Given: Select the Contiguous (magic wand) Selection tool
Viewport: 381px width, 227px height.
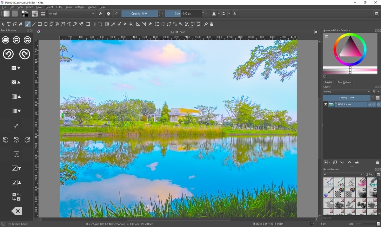Looking at the screenshot, I should point(181,24).
